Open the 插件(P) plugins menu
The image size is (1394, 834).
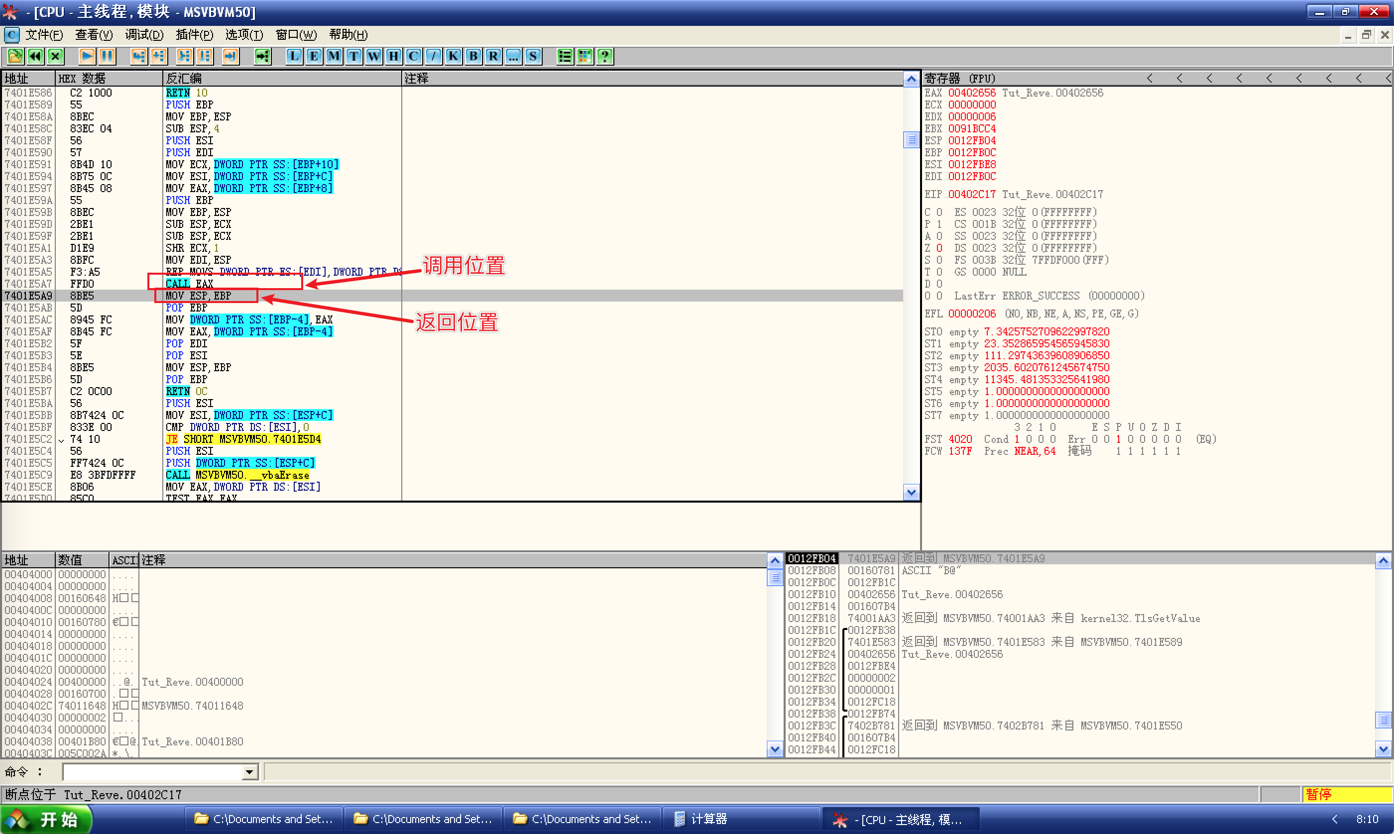[194, 35]
